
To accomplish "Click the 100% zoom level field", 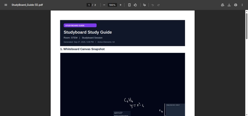I will click(112, 5).
